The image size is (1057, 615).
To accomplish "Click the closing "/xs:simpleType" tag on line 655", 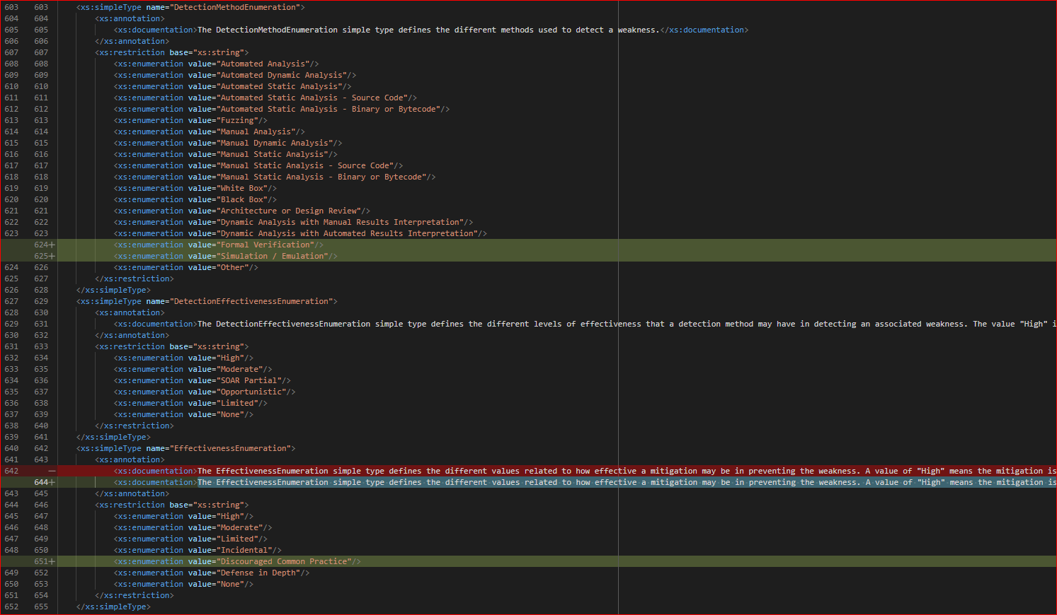I will click(112, 606).
